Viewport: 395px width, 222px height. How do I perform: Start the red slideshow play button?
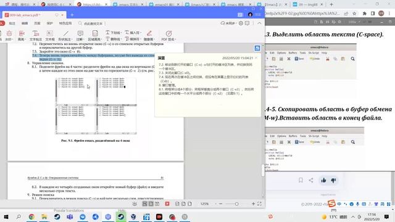click(167, 204)
